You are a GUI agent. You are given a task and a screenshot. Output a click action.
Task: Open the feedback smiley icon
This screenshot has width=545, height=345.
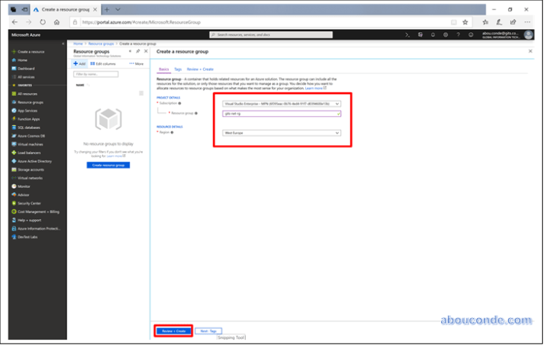click(470, 34)
